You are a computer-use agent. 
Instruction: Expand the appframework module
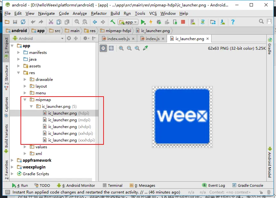[x=12, y=160]
